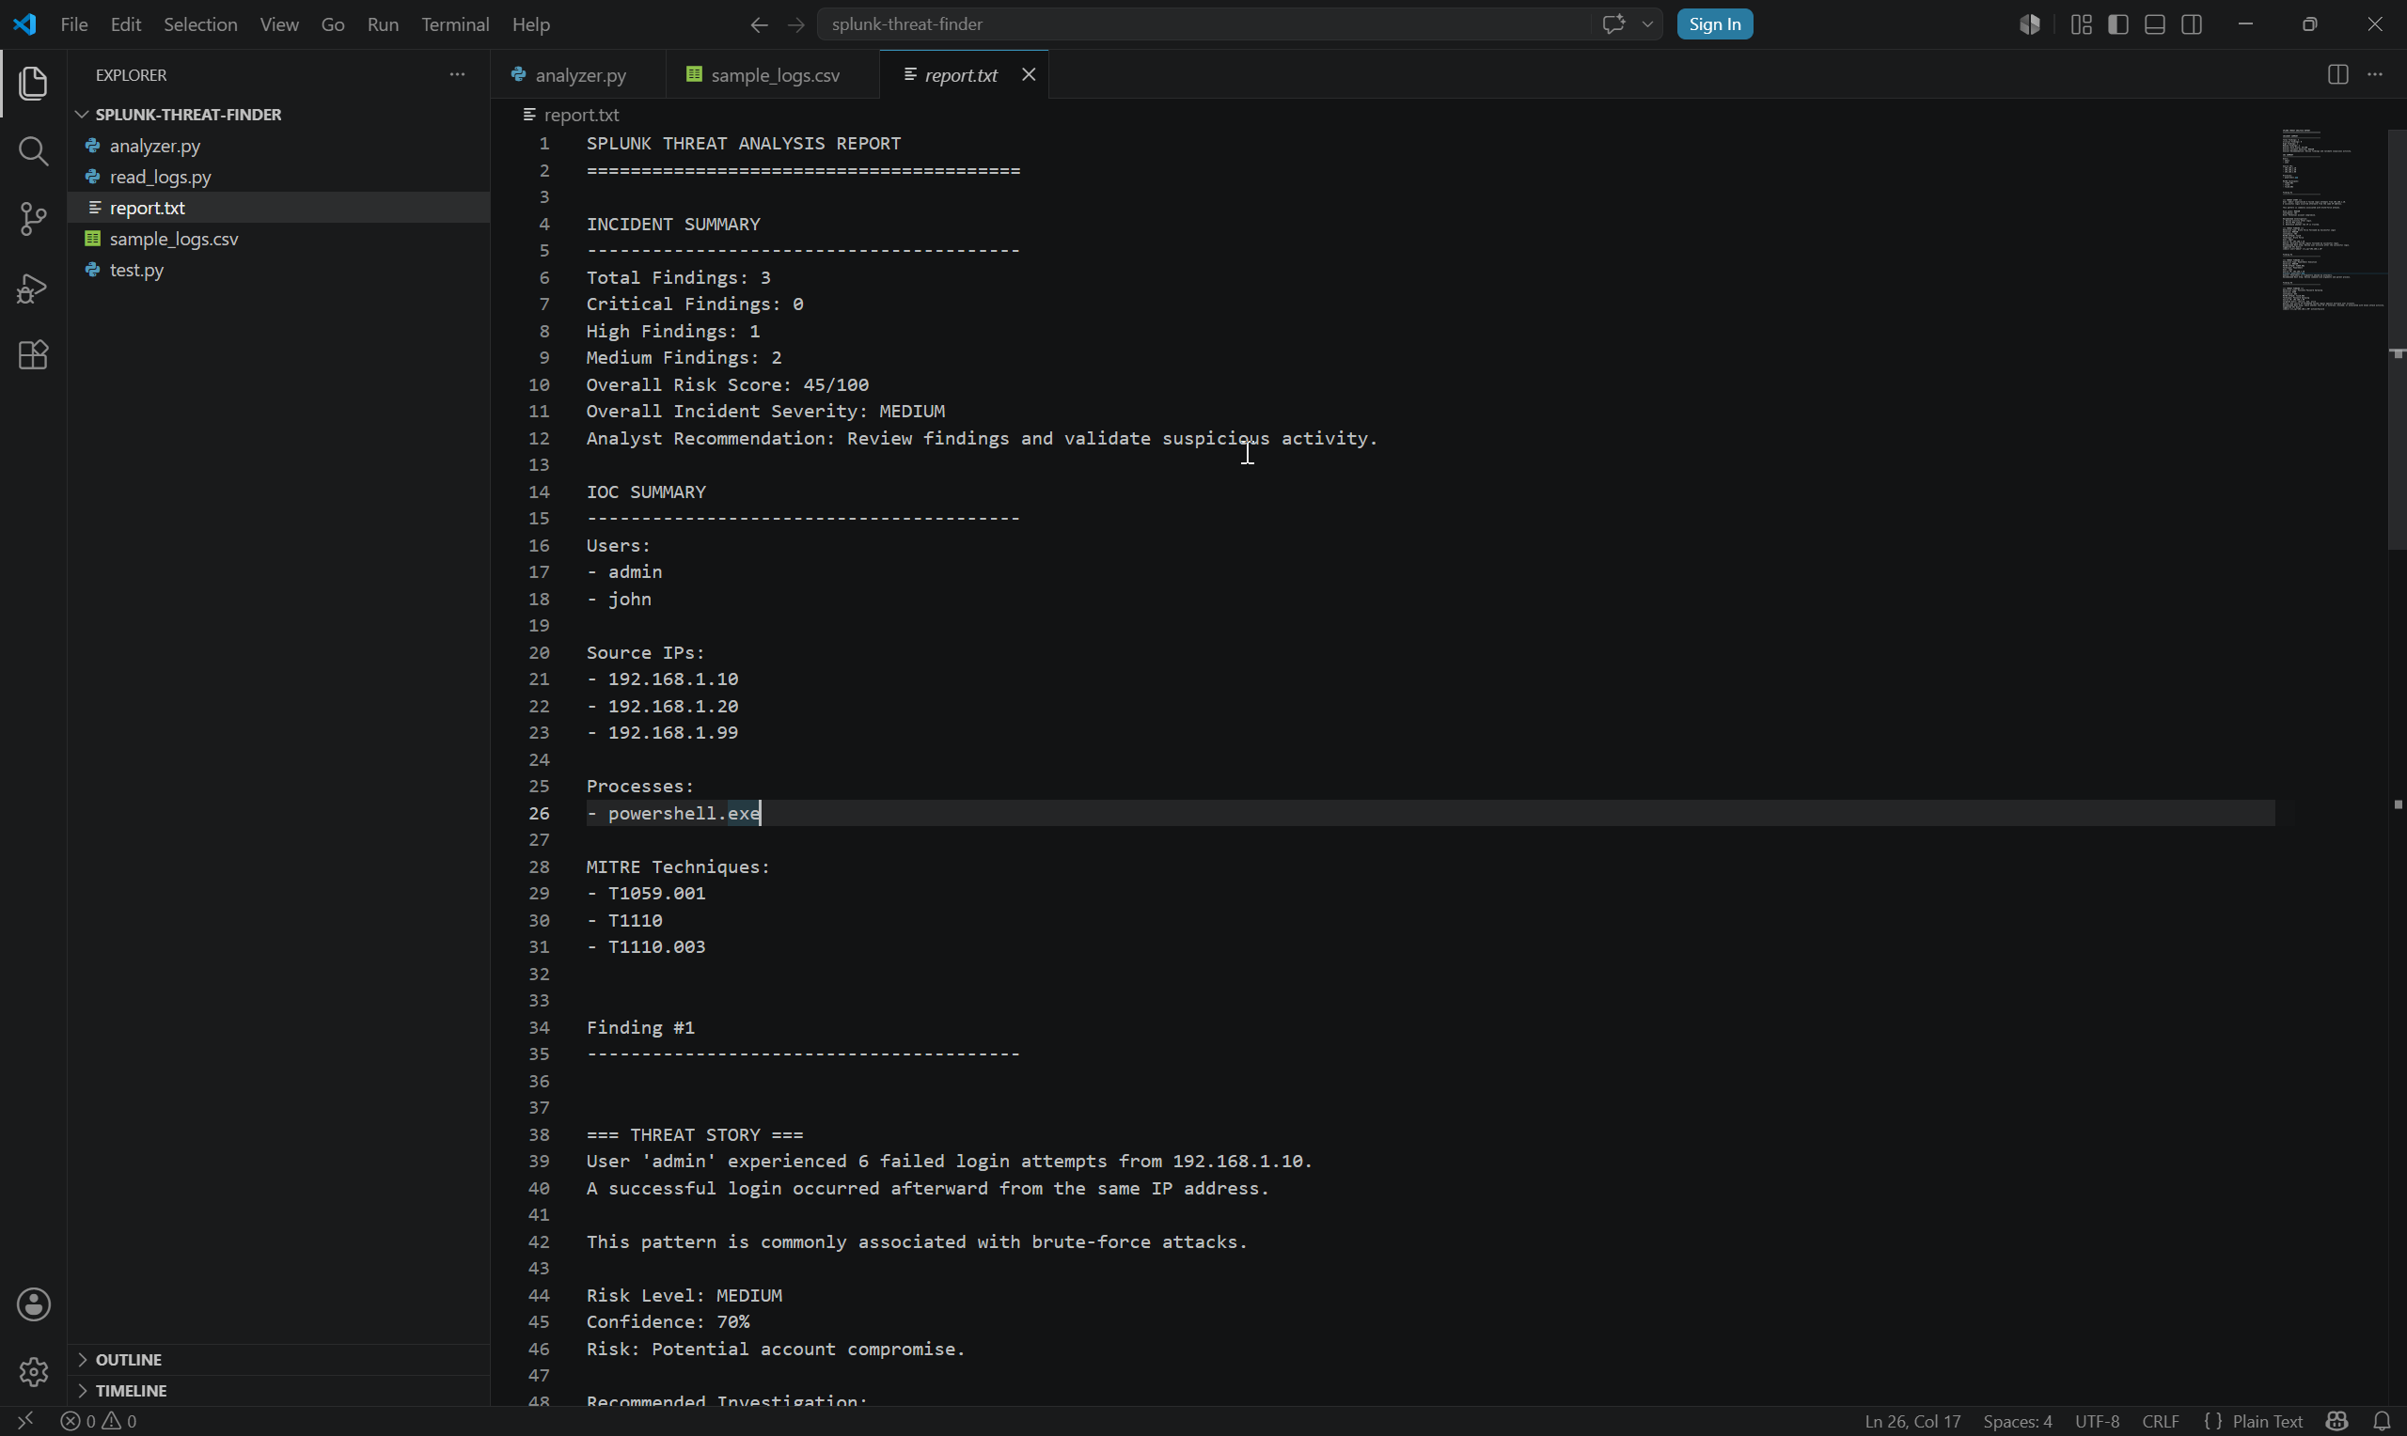Viewport: 2407px width, 1436px height.
Task: Switch to the analyzer.py tab
Action: pyautogui.click(x=578, y=74)
